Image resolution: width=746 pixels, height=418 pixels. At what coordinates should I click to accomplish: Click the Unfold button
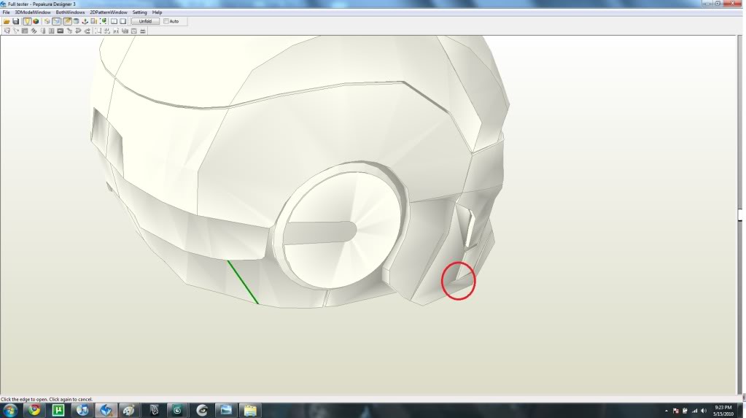pyautogui.click(x=145, y=21)
